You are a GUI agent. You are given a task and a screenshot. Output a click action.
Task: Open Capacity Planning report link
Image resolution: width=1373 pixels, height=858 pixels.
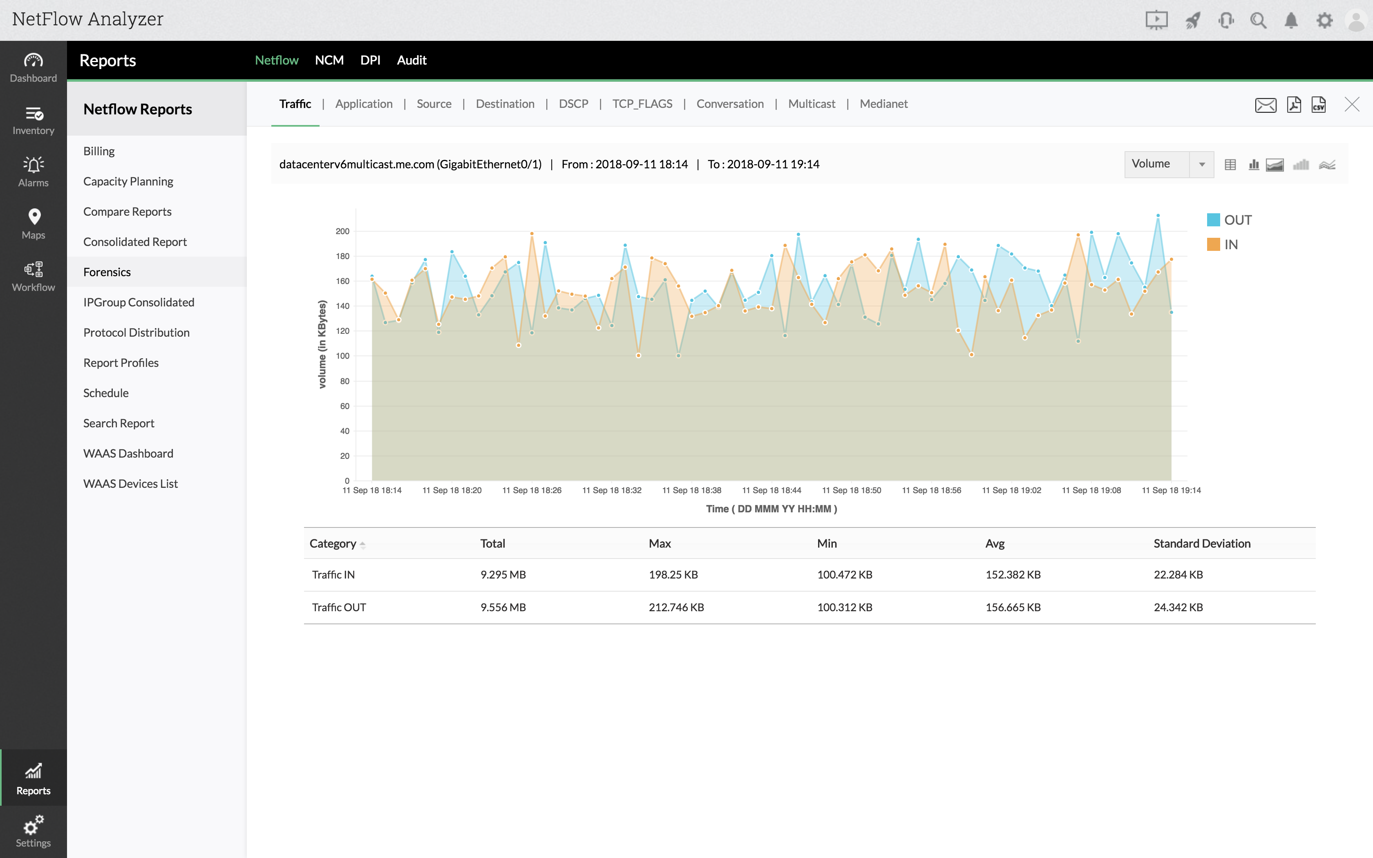tap(128, 181)
